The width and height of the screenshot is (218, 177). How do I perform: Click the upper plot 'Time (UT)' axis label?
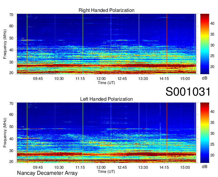point(106,83)
